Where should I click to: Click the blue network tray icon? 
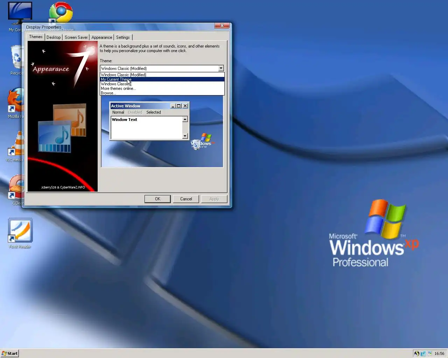coord(423,353)
